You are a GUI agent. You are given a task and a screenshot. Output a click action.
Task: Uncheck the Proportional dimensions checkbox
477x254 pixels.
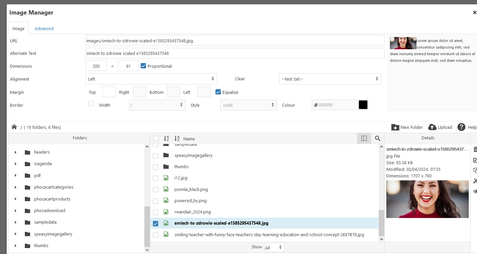pyautogui.click(x=143, y=66)
